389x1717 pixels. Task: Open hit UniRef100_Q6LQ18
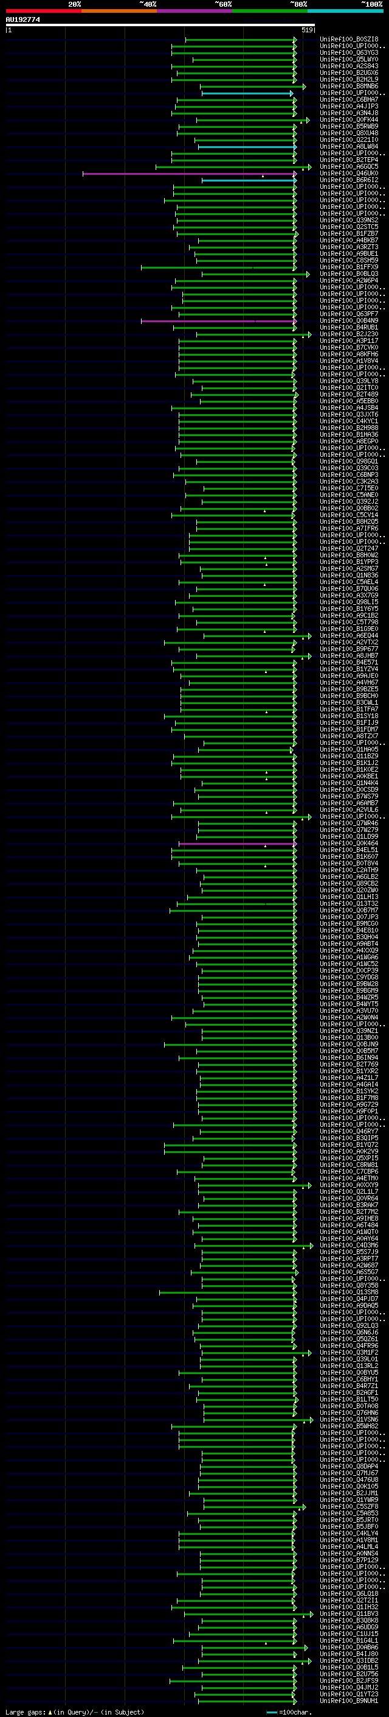click(349, 1594)
